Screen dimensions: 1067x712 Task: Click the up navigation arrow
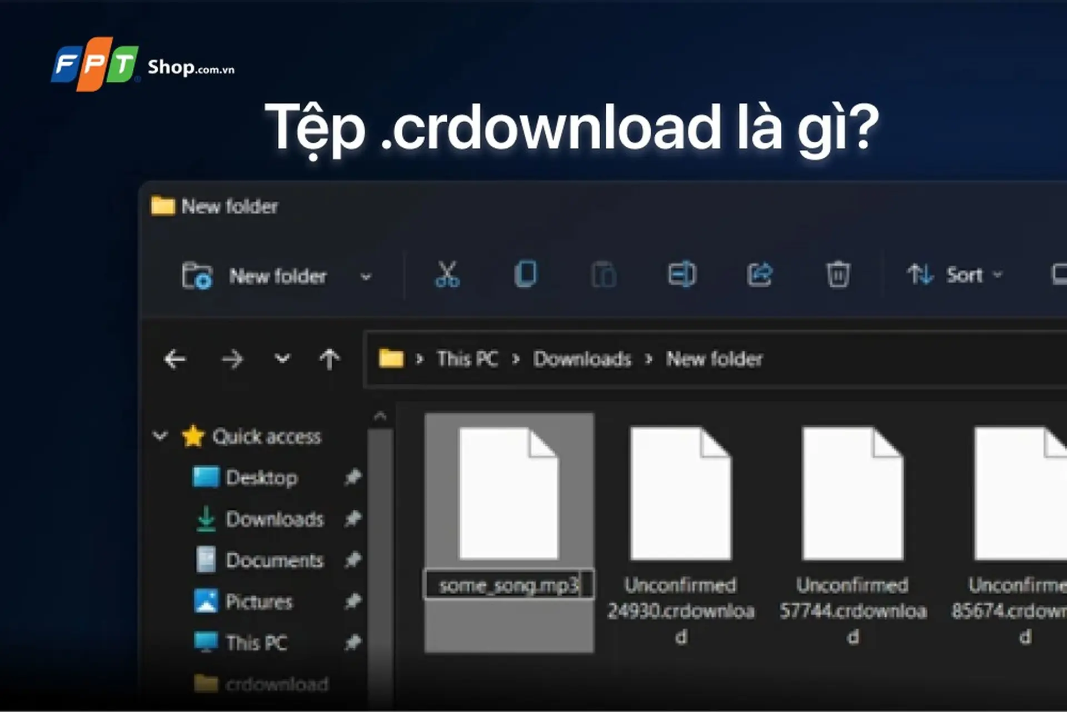click(x=330, y=359)
